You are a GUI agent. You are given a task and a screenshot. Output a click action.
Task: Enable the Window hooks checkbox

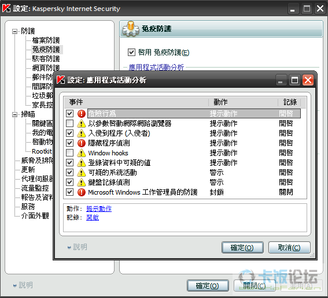[x=69, y=153]
